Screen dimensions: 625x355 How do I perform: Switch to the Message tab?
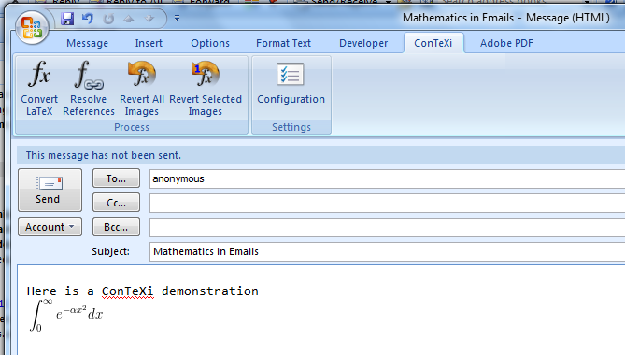point(87,43)
